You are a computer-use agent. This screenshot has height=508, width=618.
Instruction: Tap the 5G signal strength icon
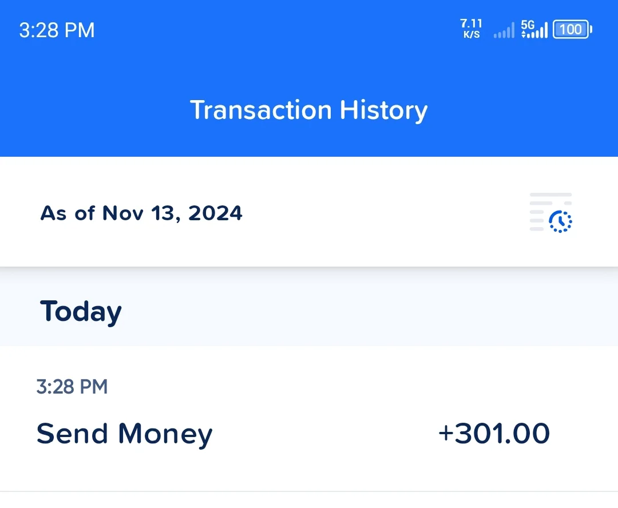point(534,29)
